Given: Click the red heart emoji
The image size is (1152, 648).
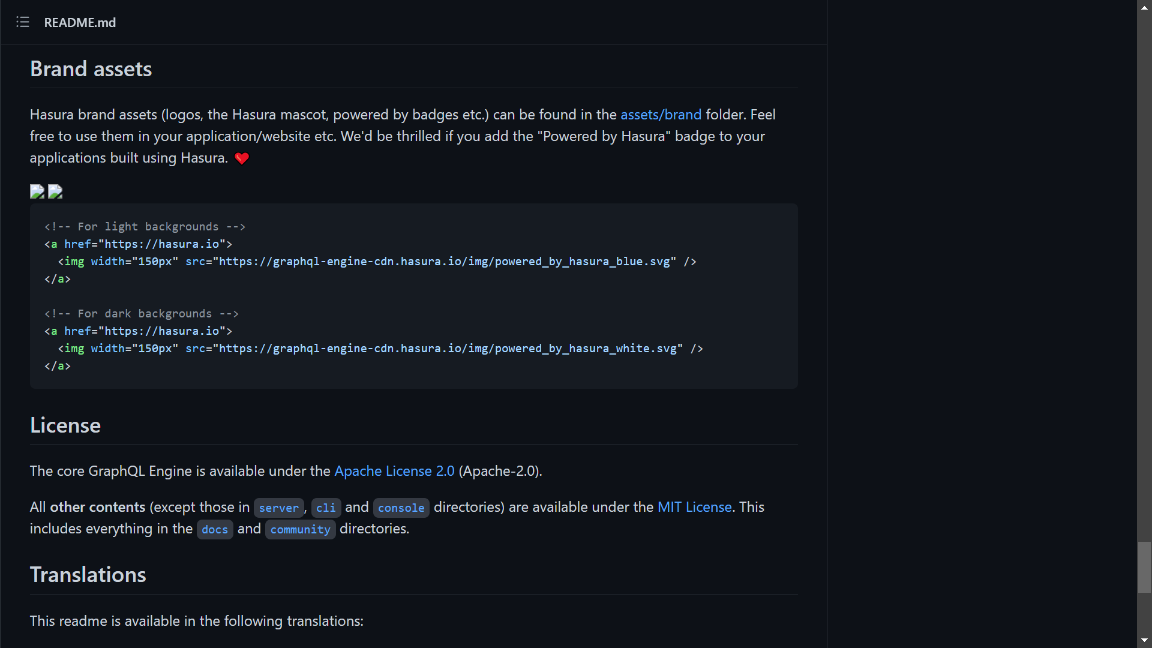Looking at the screenshot, I should (x=242, y=158).
